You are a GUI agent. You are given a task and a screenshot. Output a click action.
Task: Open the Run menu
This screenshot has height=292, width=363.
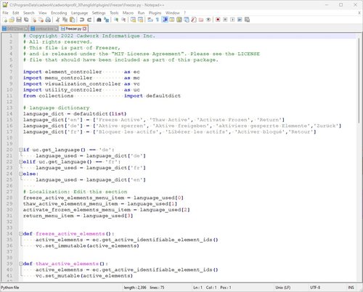pos(141,13)
